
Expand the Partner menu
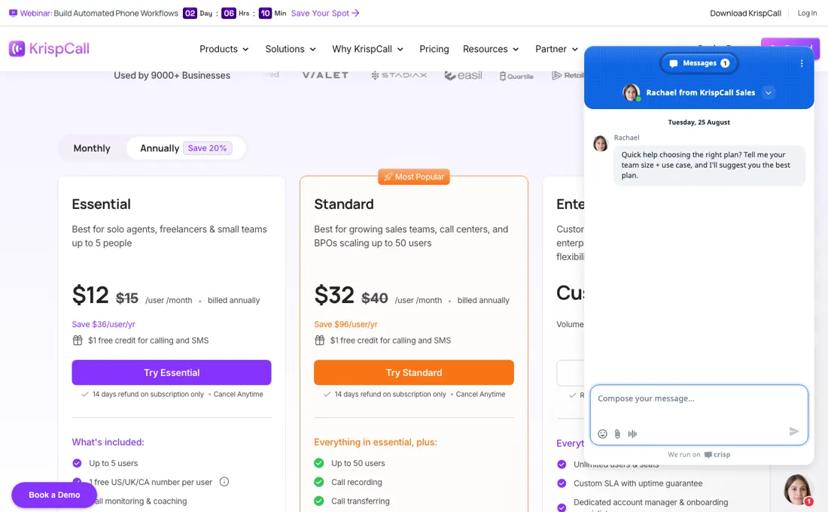click(x=556, y=49)
